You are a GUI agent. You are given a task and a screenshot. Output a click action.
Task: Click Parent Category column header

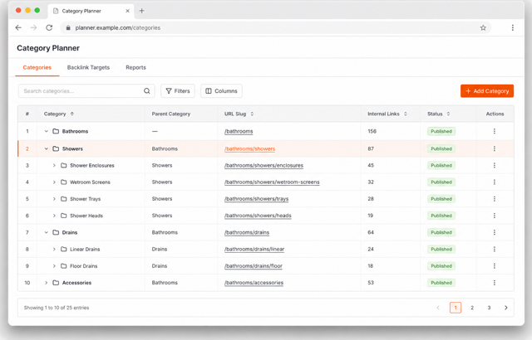[171, 114]
